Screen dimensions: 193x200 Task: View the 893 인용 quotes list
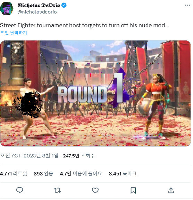point(43,173)
